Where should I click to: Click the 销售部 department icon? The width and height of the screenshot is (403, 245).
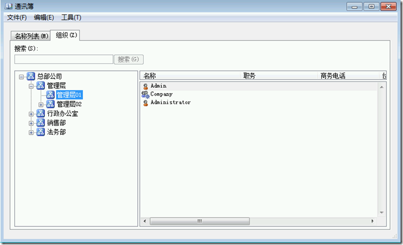(x=41, y=122)
